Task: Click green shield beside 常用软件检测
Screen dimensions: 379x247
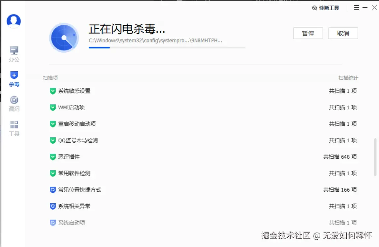Action: coord(53,173)
